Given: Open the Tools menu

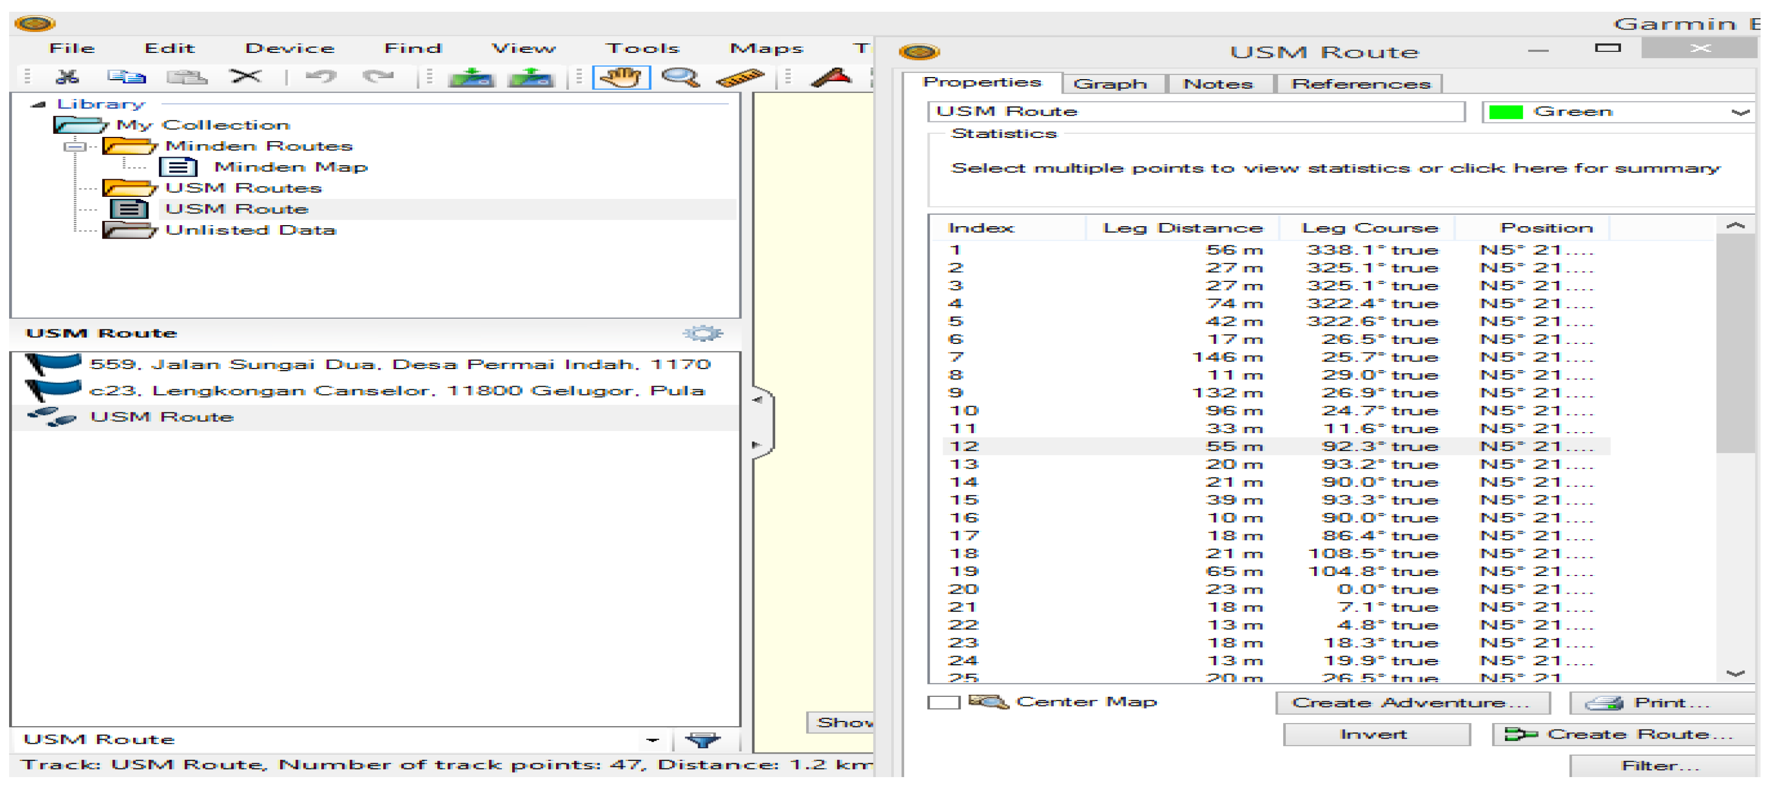Looking at the screenshot, I should coord(642,49).
